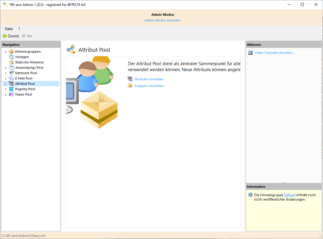The width and height of the screenshot is (323, 239).
Task: Click the Anwendungs Pool icon
Action: [11, 68]
